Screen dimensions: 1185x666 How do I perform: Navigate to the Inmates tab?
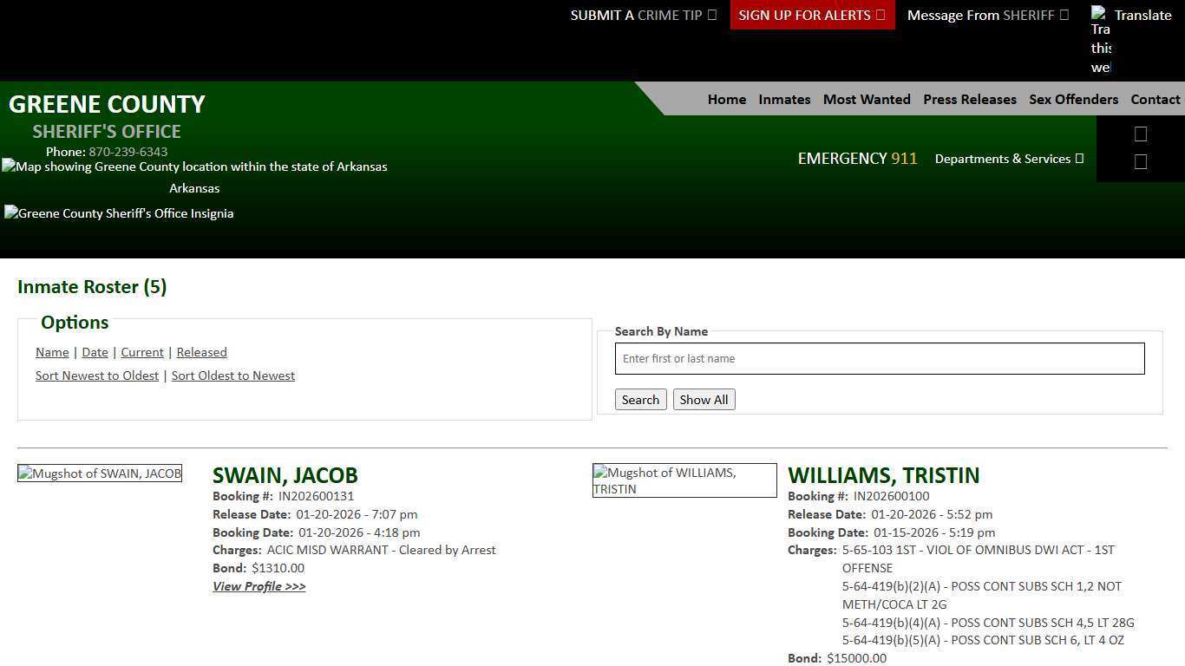pos(783,99)
